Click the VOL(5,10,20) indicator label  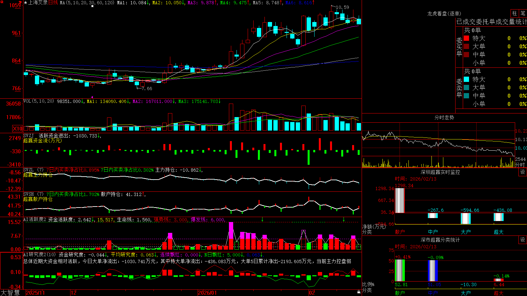click(39, 101)
